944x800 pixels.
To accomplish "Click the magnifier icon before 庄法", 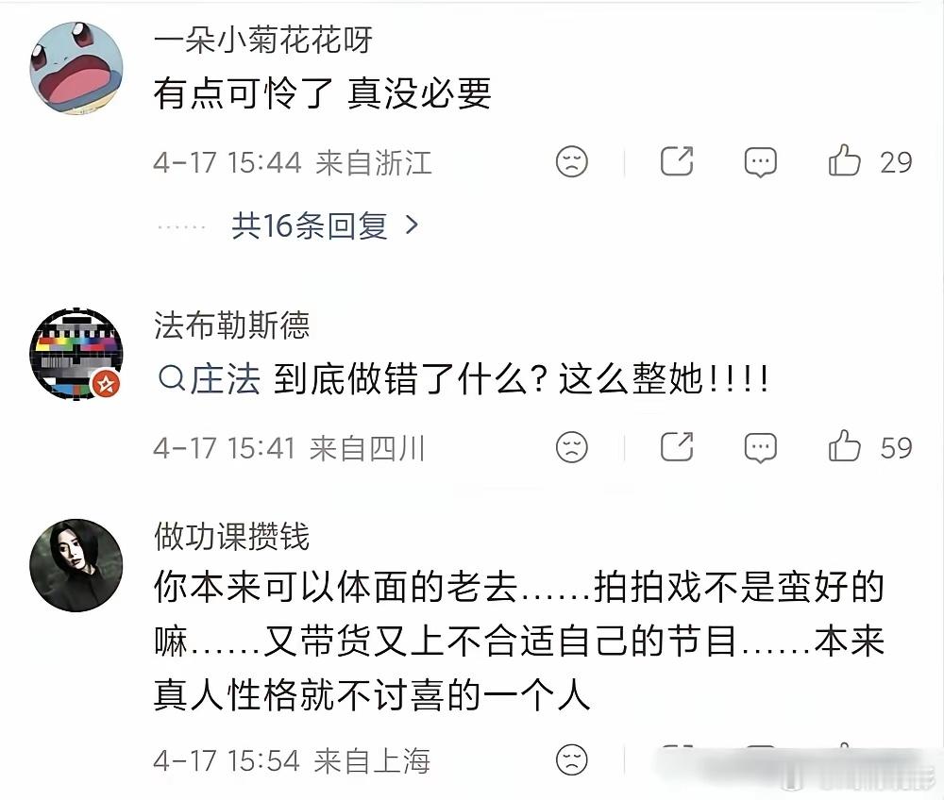I will tap(172, 379).
